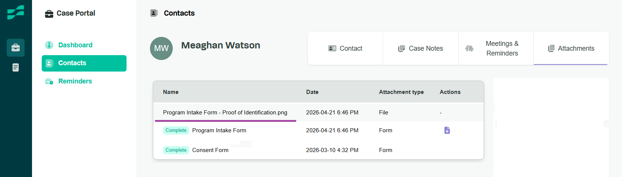Screen dimensions: 622x177
Task: Click the Contacts header icon
Action: click(x=154, y=13)
